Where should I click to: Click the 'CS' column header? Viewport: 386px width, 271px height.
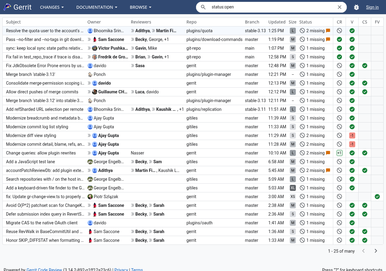pyautogui.click(x=365, y=22)
